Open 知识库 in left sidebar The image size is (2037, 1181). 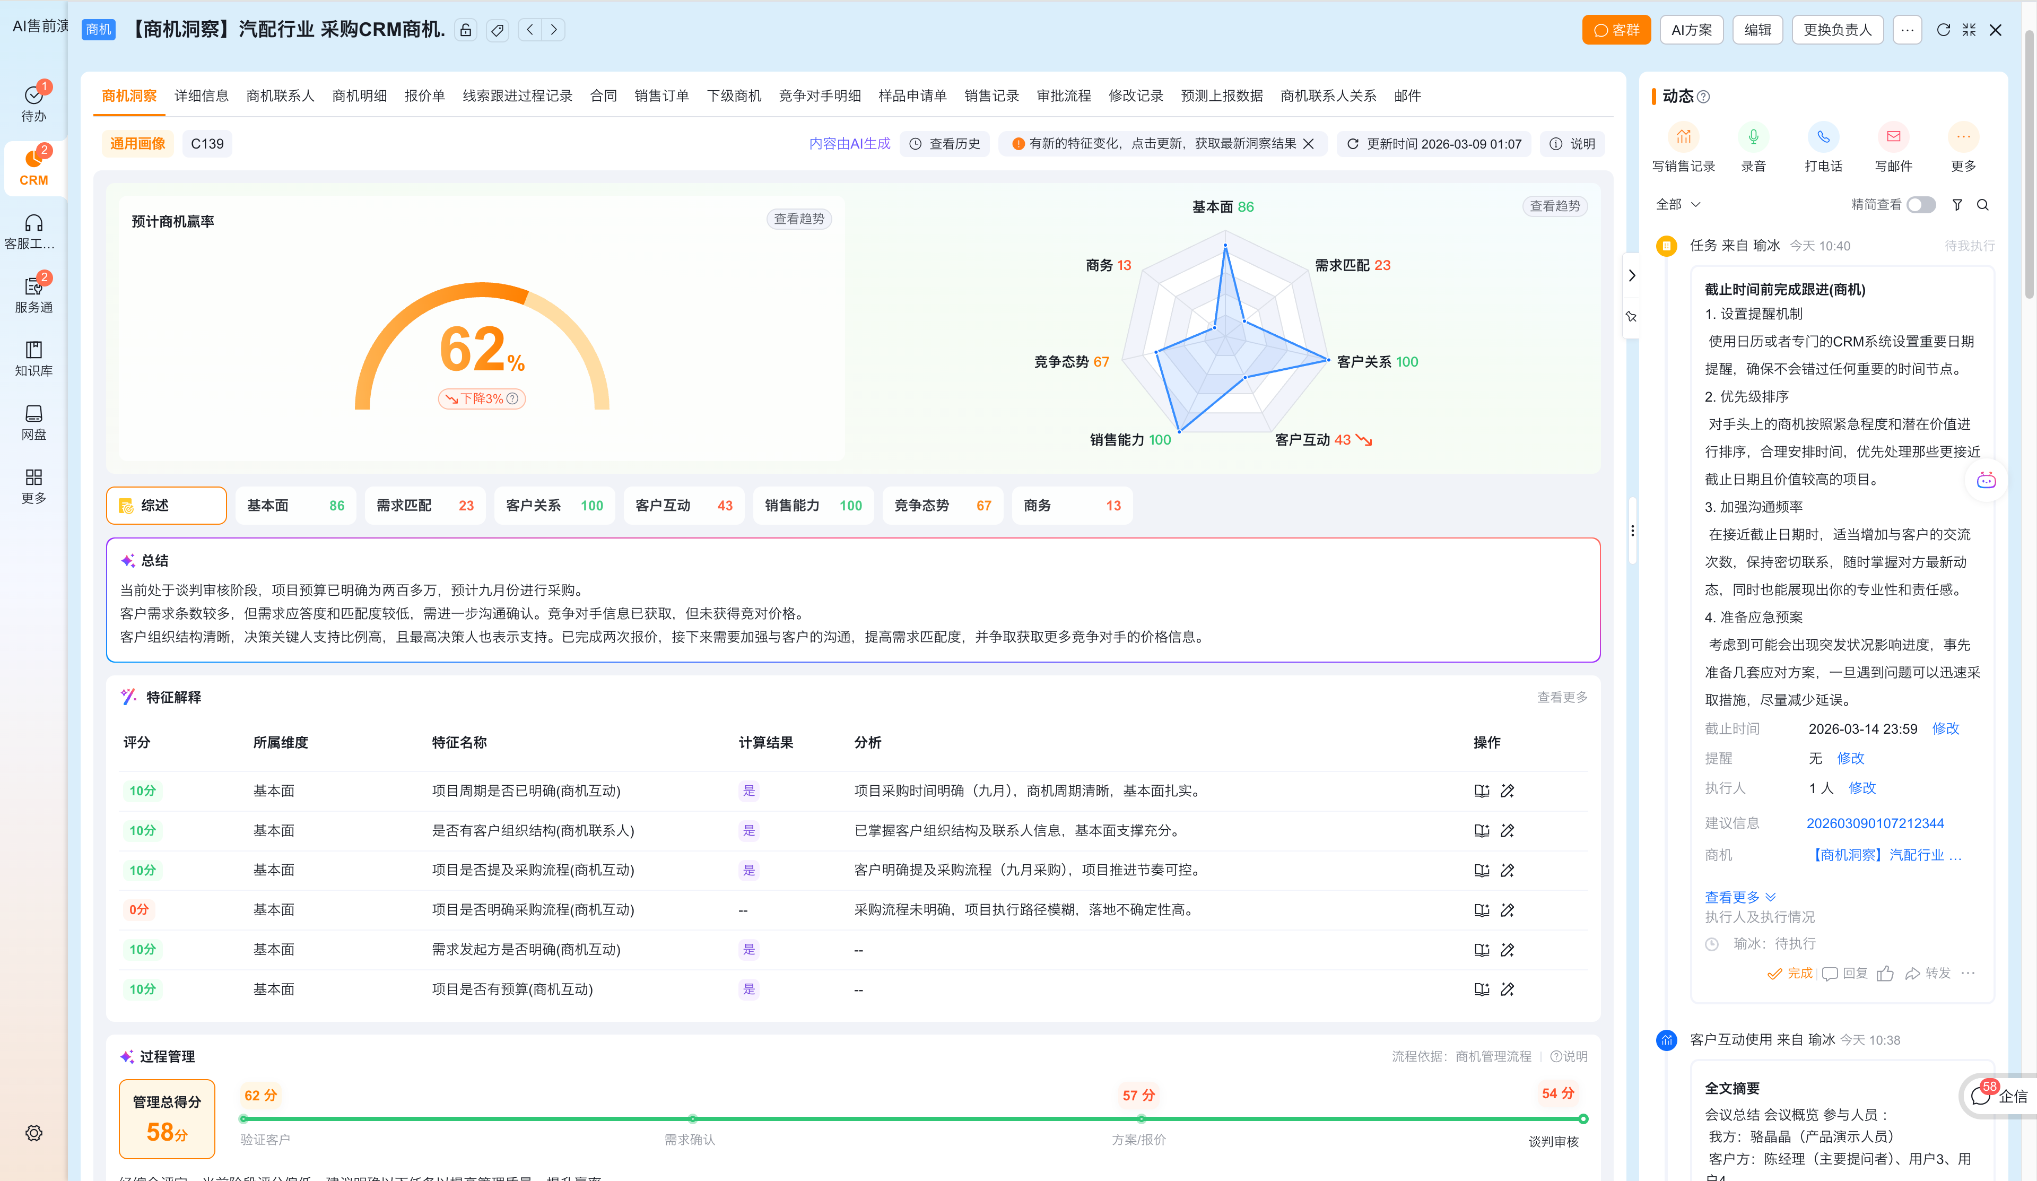(x=33, y=358)
